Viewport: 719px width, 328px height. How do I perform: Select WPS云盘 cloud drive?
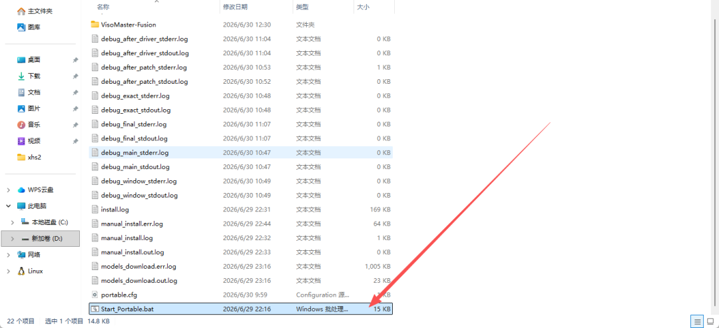tap(35, 190)
